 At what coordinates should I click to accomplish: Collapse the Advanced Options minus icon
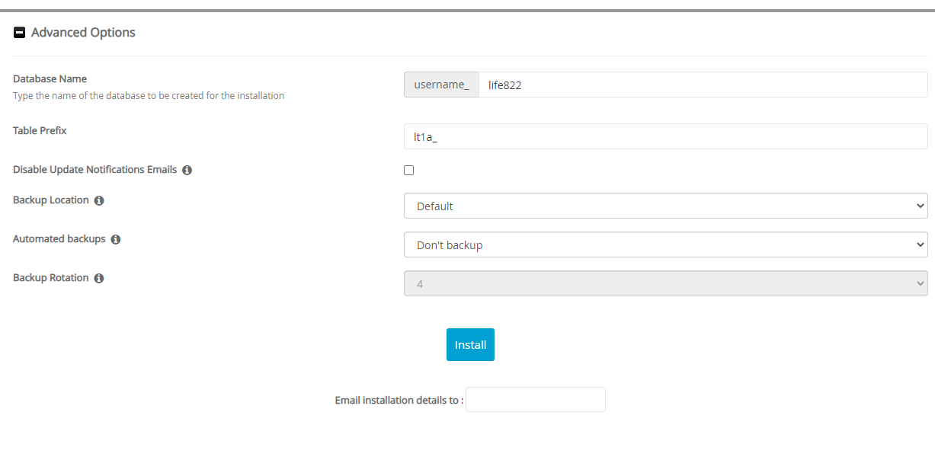click(20, 33)
